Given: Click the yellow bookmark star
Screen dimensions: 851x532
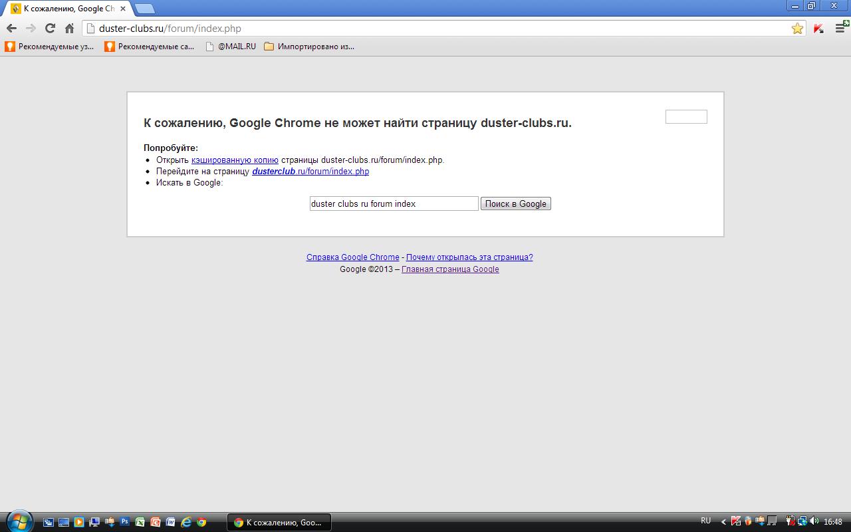Looking at the screenshot, I should tap(797, 29).
